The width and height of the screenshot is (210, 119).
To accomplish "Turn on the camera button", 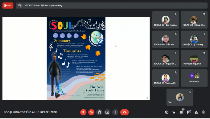I will tap(91, 112).
